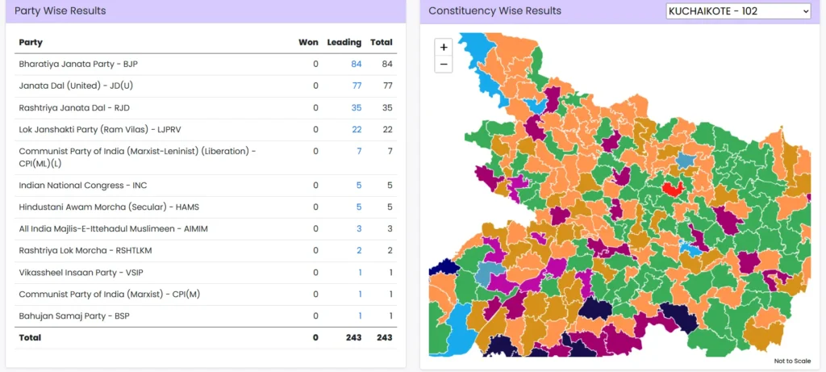Screen dimensions: 826x372
Task: Click HAMS leading count 5
Action: tap(358, 207)
